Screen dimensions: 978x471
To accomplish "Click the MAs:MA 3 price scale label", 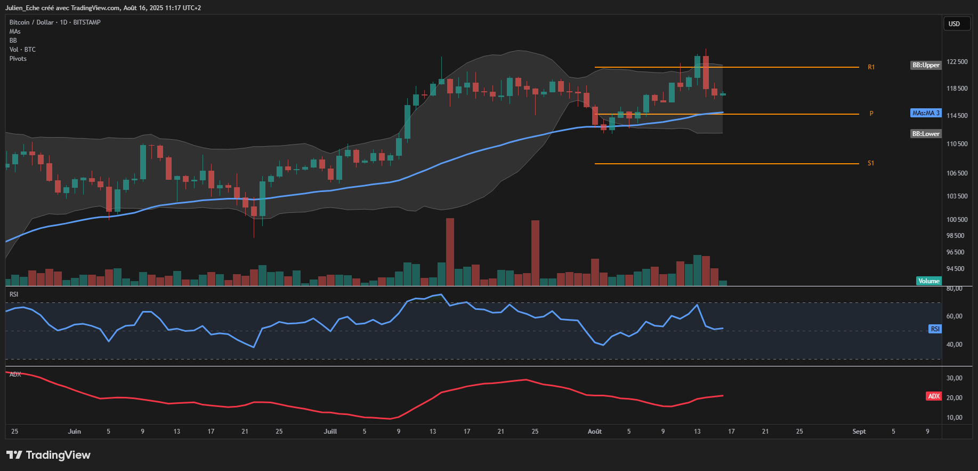I will pos(926,113).
